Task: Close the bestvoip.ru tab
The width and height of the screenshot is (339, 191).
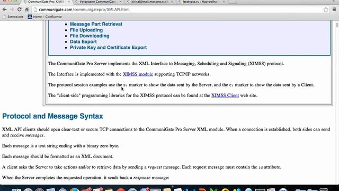Action: point(224,2)
